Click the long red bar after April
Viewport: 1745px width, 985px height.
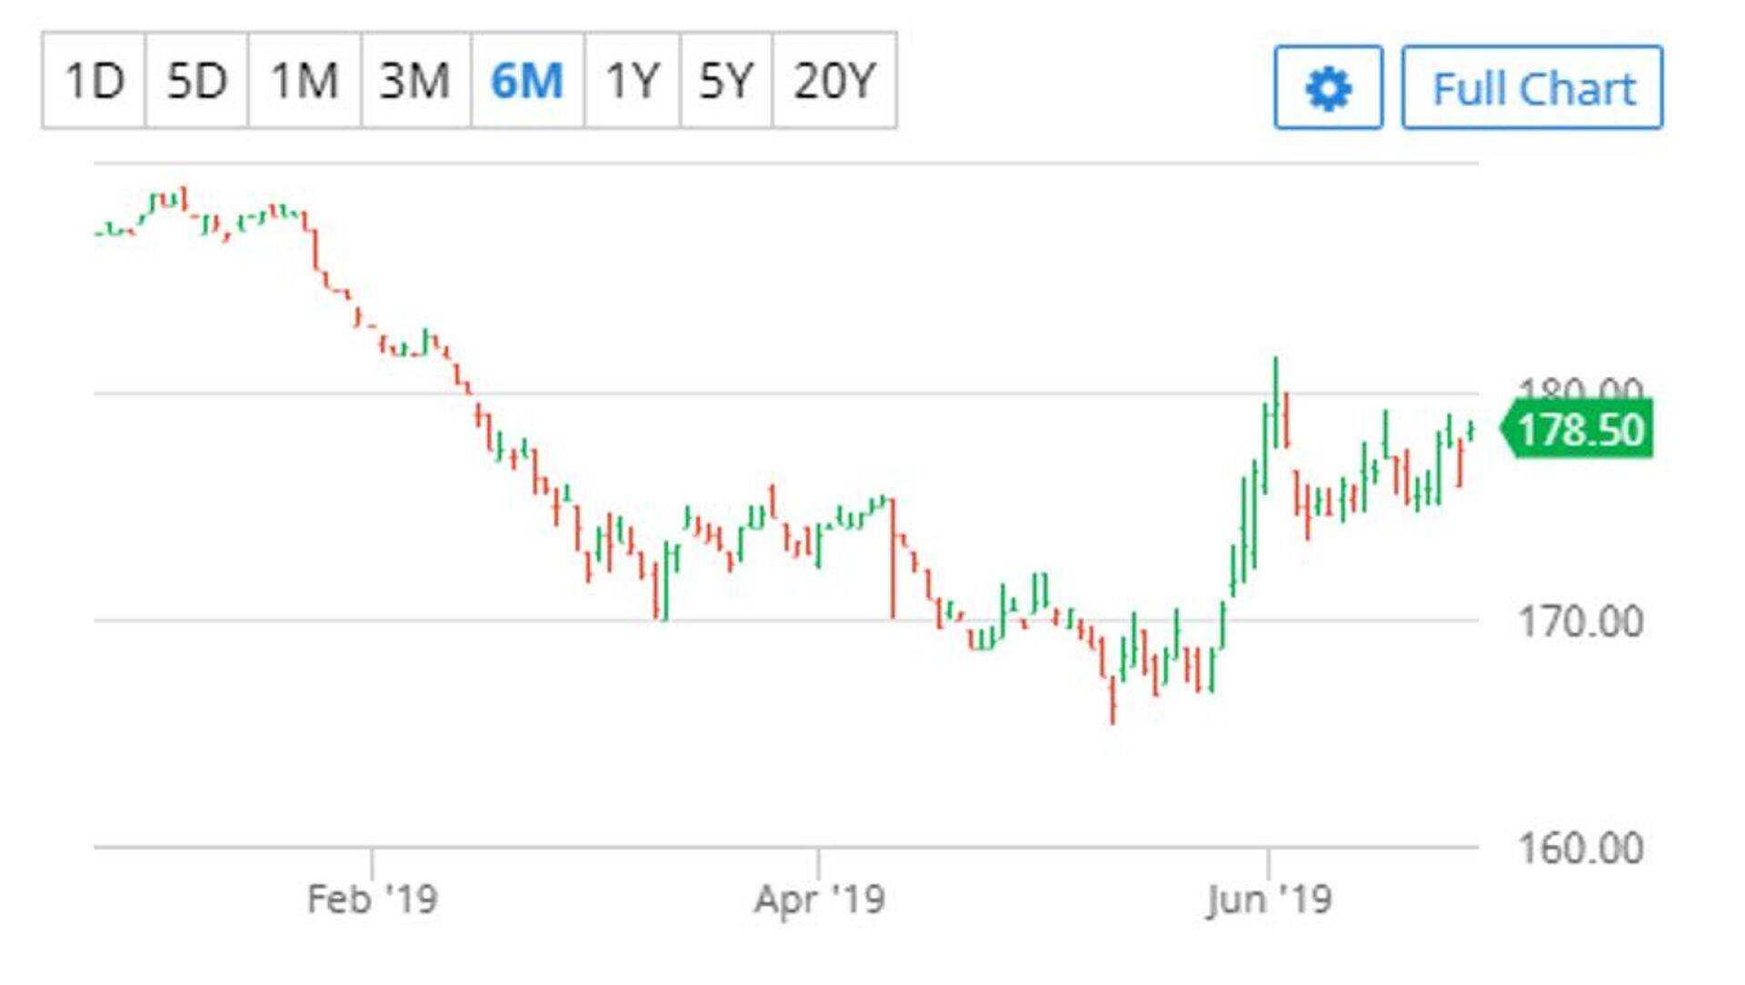(892, 559)
